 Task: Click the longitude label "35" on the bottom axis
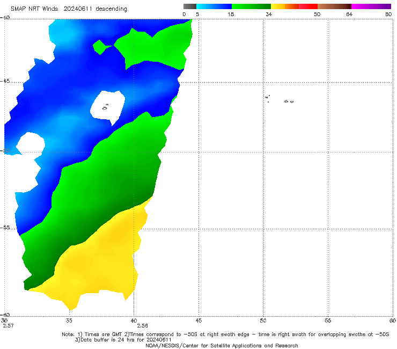pyautogui.click(x=69, y=321)
